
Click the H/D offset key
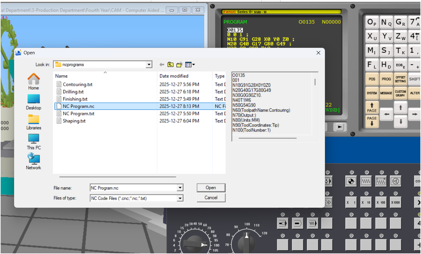pos(386,65)
